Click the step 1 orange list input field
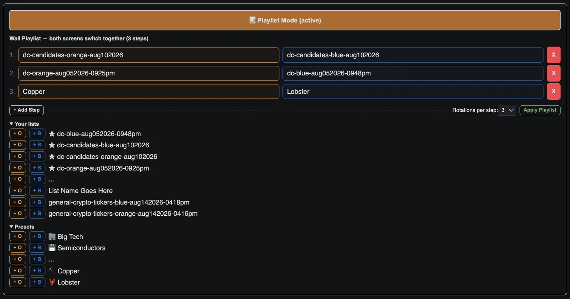Image resolution: width=570 pixels, height=299 pixels. point(149,55)
